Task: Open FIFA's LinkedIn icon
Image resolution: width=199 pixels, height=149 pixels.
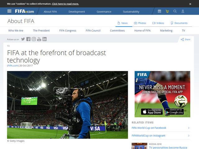Action: pos(44,39)
